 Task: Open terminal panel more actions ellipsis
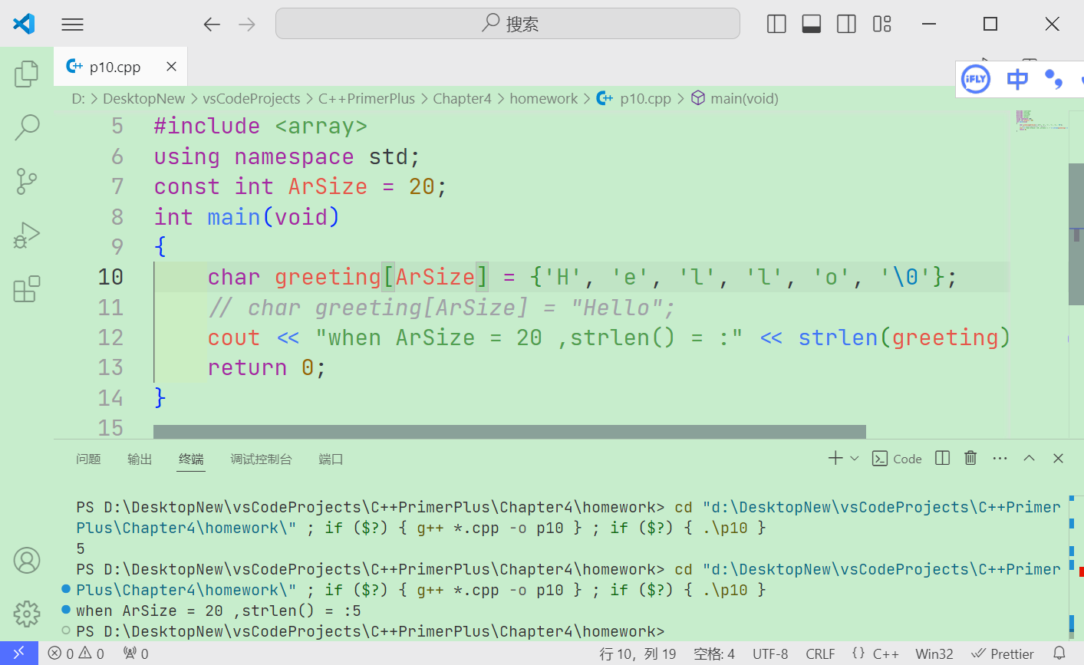click(x=1000, y=458)
